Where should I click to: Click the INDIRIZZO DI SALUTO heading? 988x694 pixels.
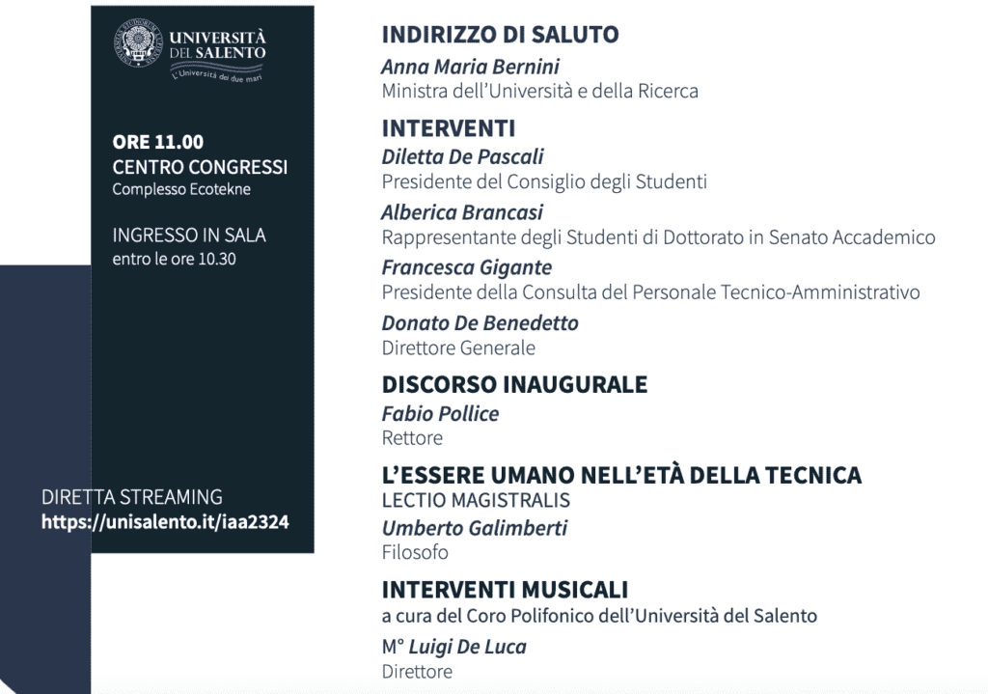(x=500, y=35)
